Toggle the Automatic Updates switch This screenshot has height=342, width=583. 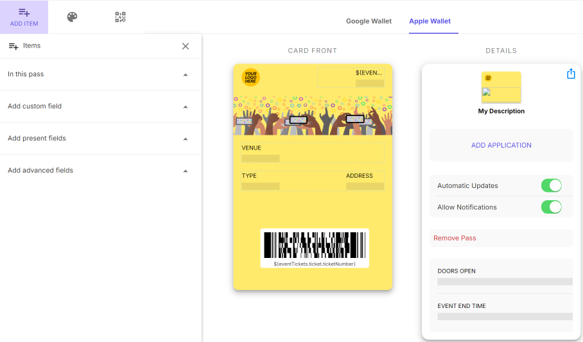pos(551,185)
